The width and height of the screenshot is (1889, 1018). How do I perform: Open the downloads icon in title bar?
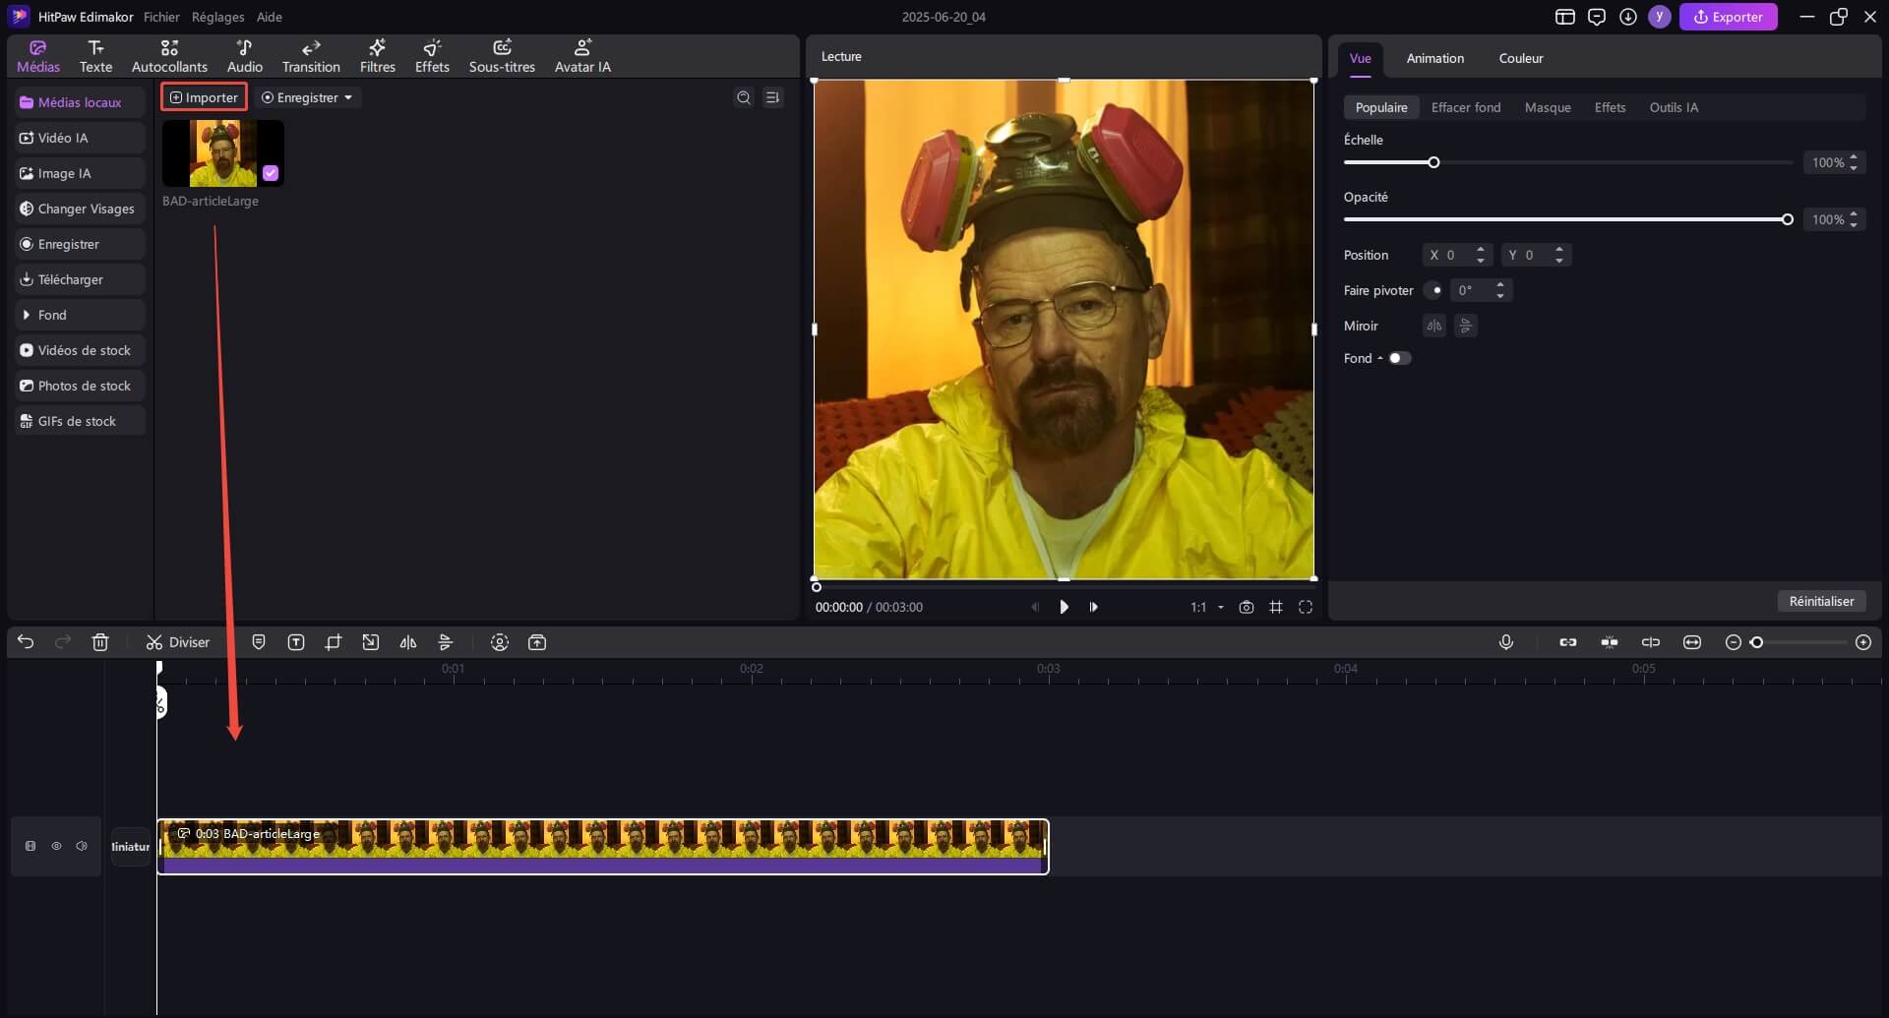pos(1628,17)
